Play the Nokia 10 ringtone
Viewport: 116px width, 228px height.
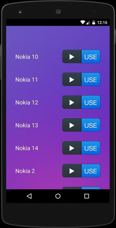[72, 56]
